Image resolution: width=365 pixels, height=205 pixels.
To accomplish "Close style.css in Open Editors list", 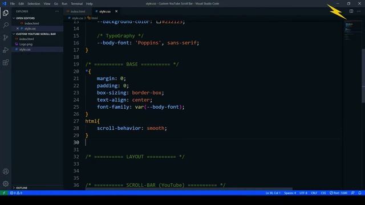I will click(18, 28).
